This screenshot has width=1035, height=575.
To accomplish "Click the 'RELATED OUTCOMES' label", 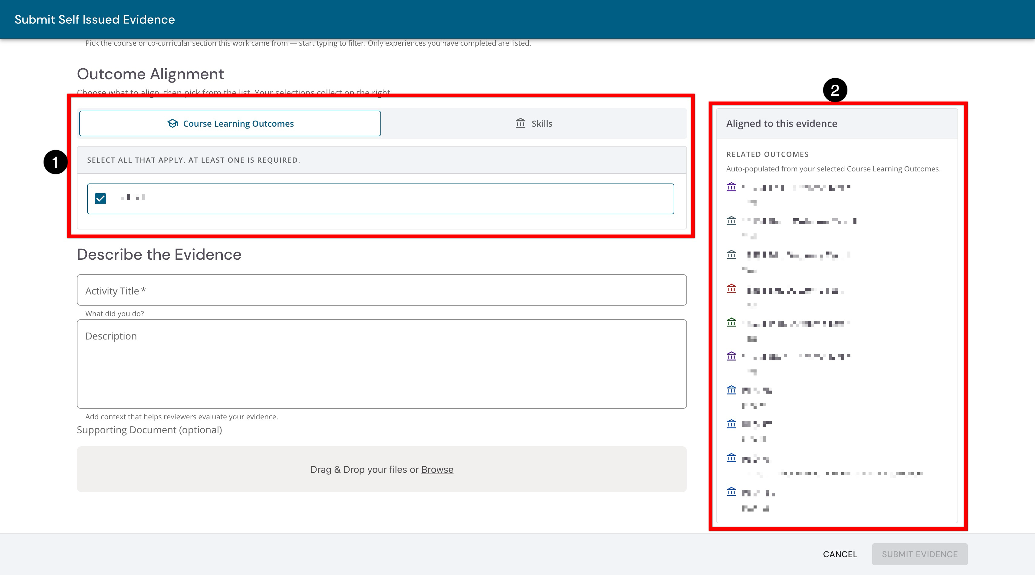I will point(767,154).
